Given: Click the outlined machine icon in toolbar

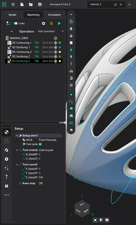Looking at the screenshot, I should point(71,22).
